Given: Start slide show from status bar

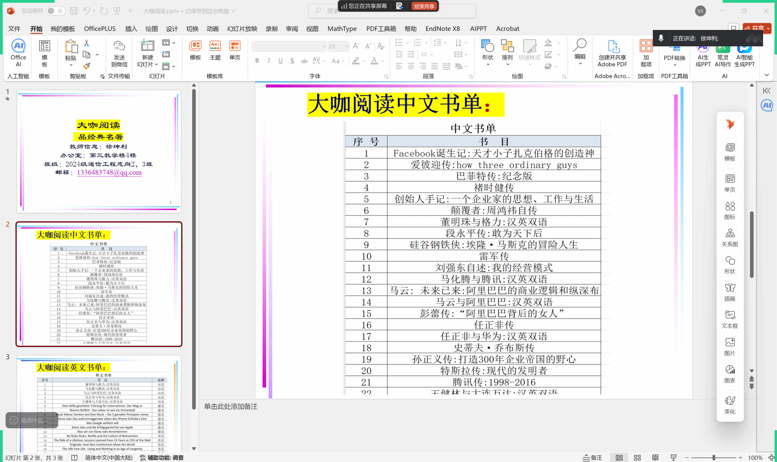Looking at the screenshot, I should 673,457.
